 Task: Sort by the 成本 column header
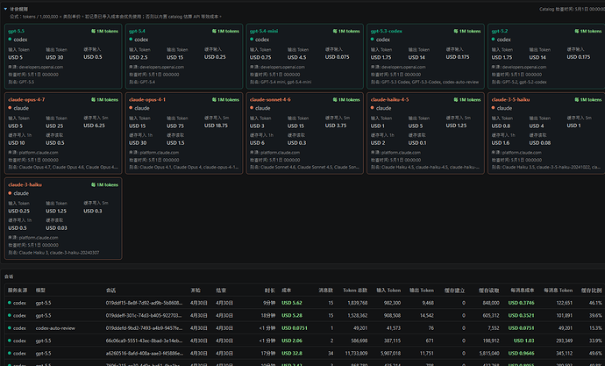point(287,290)
